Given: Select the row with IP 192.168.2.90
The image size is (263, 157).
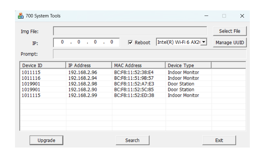Looking at the screenshot, I should point(133,89).
